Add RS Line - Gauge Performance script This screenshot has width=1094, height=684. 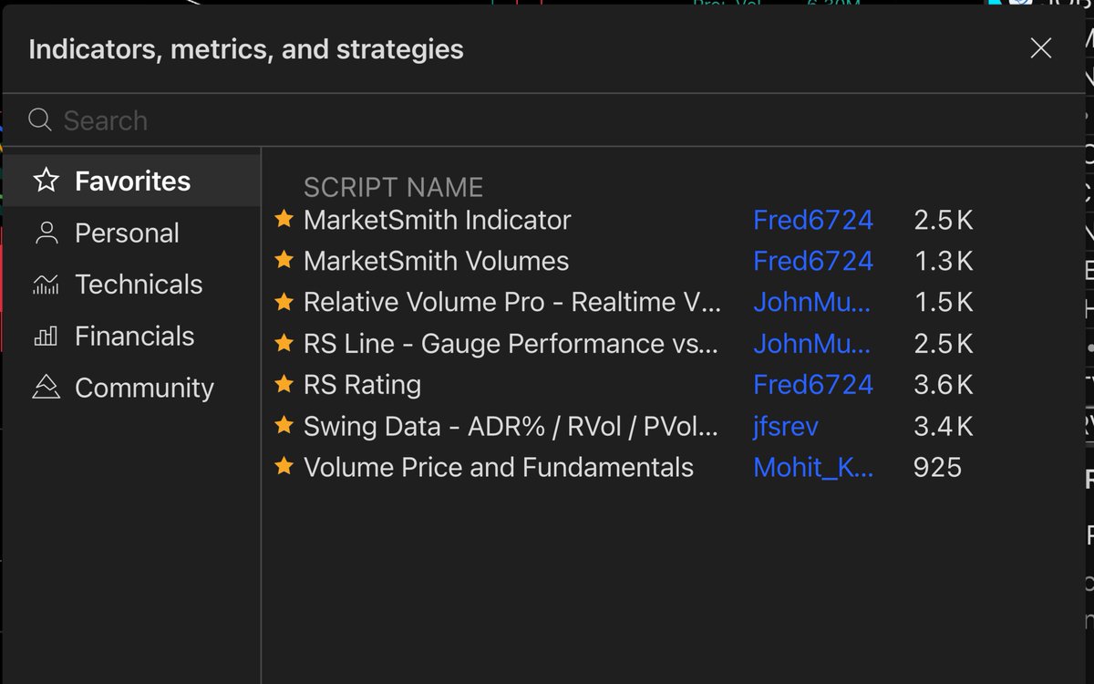(511, 344)
